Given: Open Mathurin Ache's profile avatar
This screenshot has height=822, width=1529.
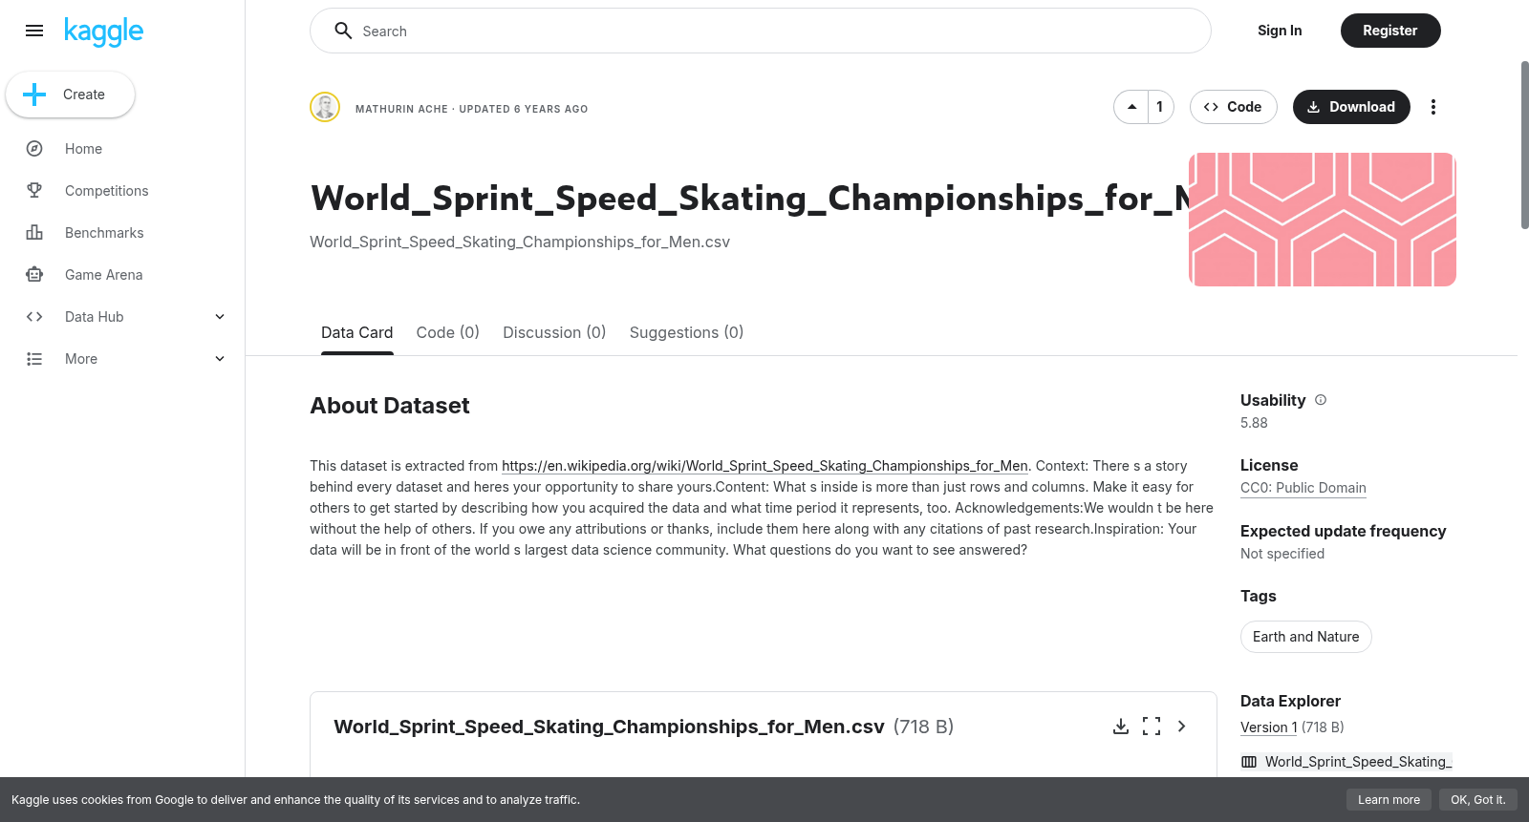Looking at the screenshot, I should coord(325,107).
